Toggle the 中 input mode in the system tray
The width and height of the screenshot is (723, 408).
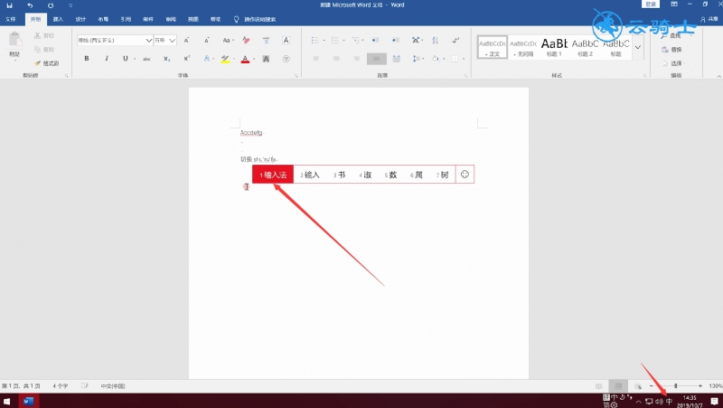click(x=669, y=402)
